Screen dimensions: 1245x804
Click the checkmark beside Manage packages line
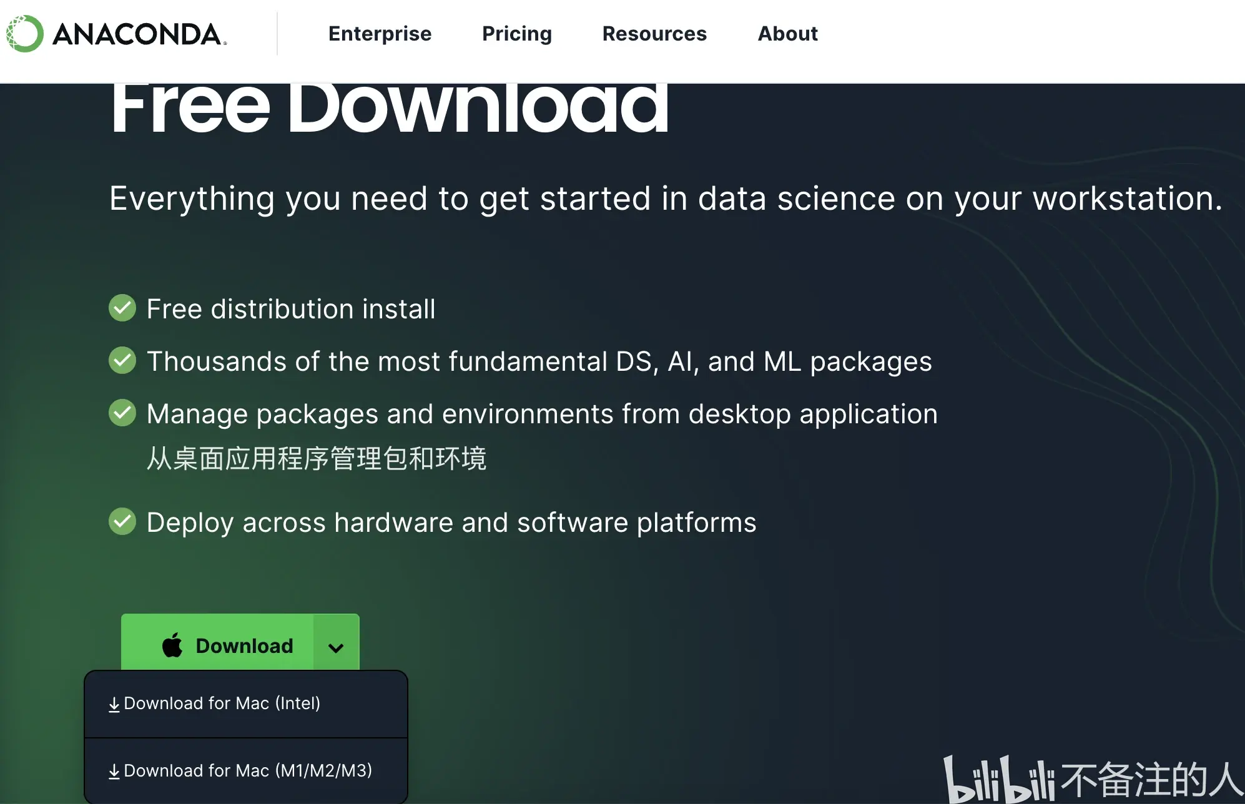tap(122, 413)
